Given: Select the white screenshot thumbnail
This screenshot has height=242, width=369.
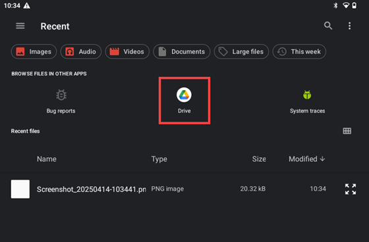Looking at the screenshot, I should pos(20,189).
